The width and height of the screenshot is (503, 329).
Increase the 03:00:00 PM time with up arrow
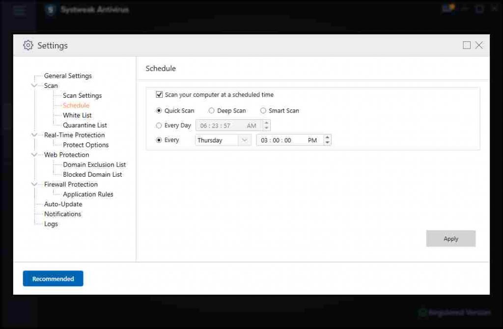(x=327, y=137)
